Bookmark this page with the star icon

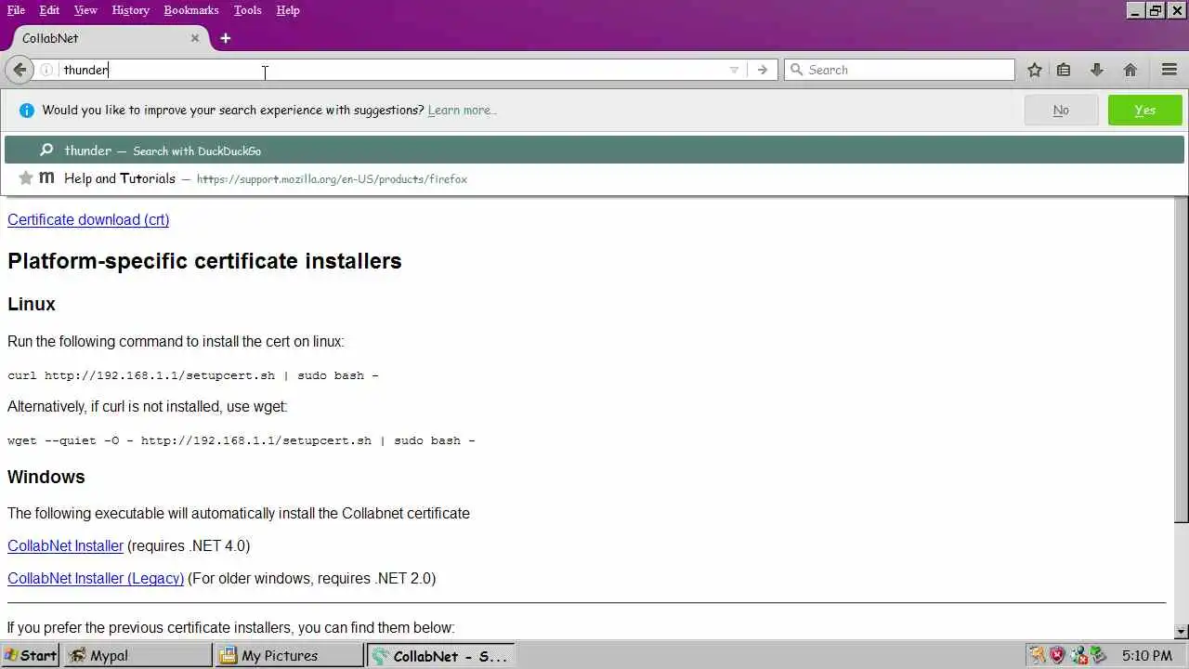(1035, 70)
